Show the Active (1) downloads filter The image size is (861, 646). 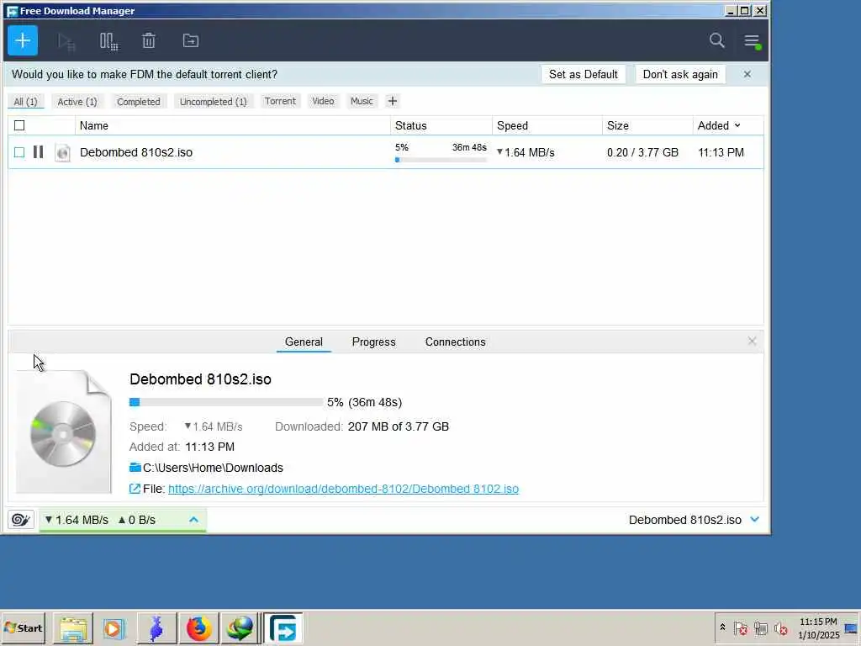click(x=77, y=102)
